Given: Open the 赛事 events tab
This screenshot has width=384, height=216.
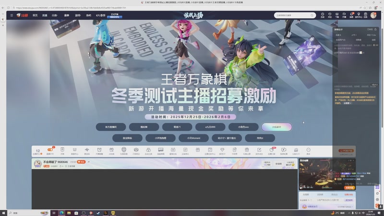Looking at the screenshot, I should tap(67, 15).
